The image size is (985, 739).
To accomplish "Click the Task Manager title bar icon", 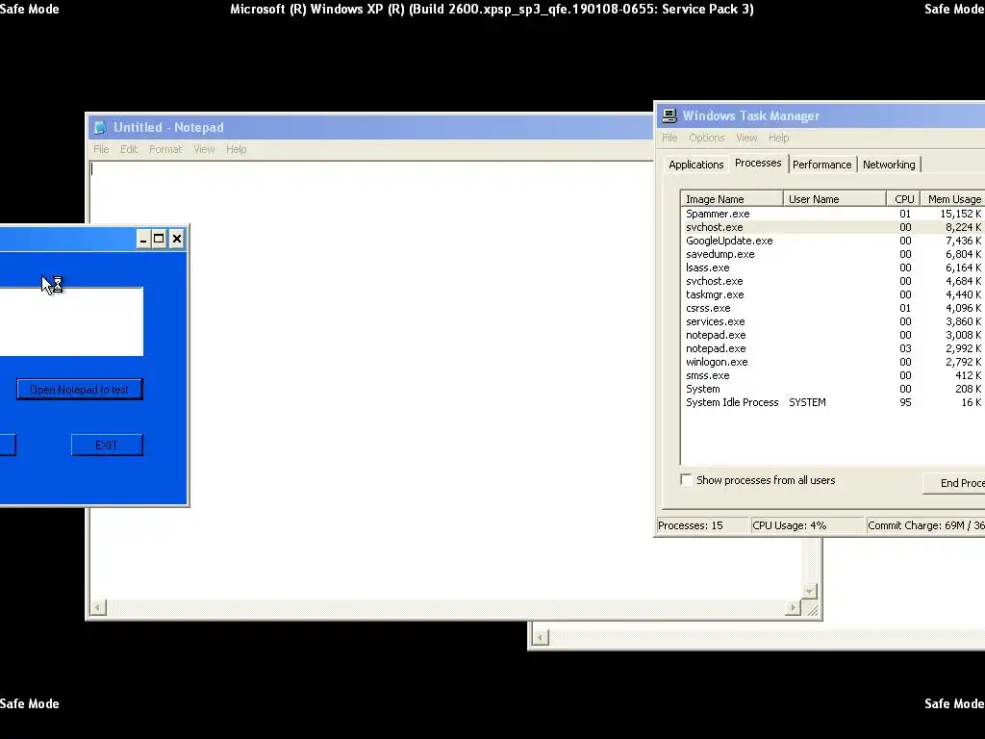I will tap(669, 115).
